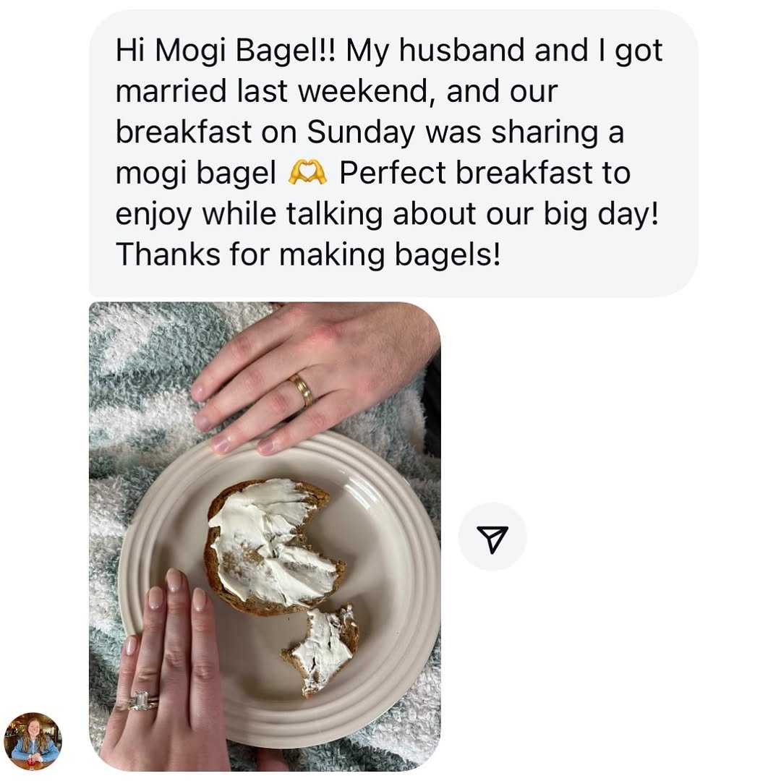Open the shared bagel photo attachment
Viewport: 781px width, 781px height.
click(265, 537)
